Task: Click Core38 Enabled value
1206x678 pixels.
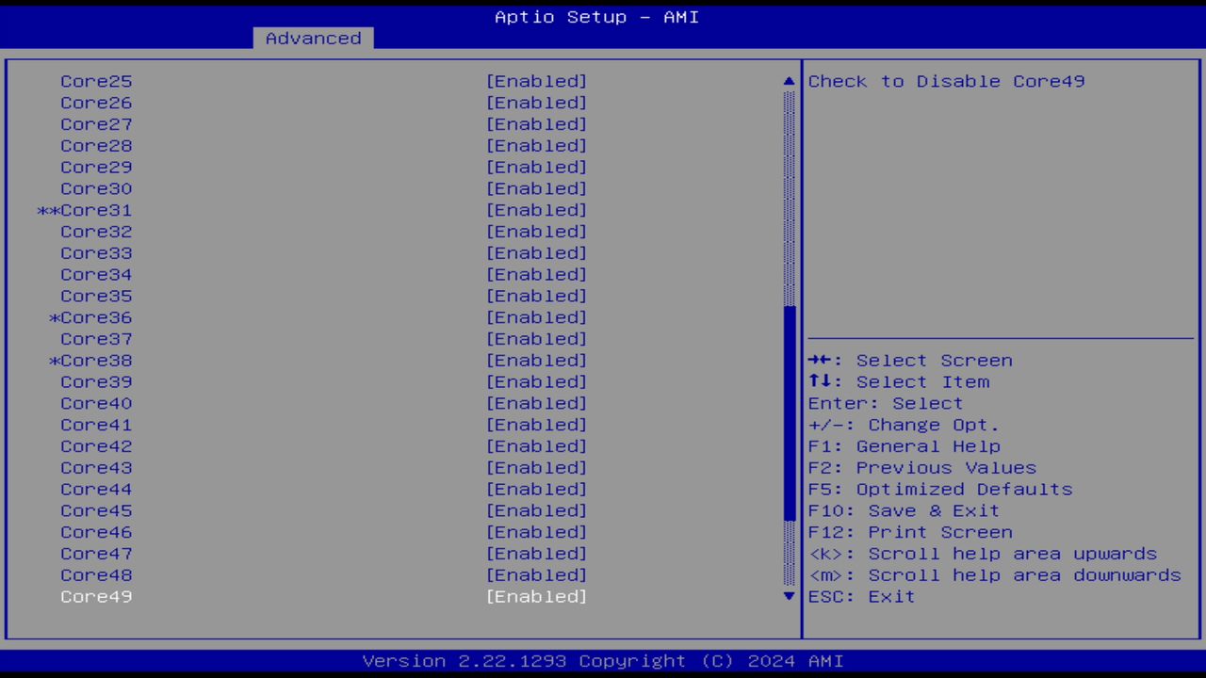Action: click(536, 361)
